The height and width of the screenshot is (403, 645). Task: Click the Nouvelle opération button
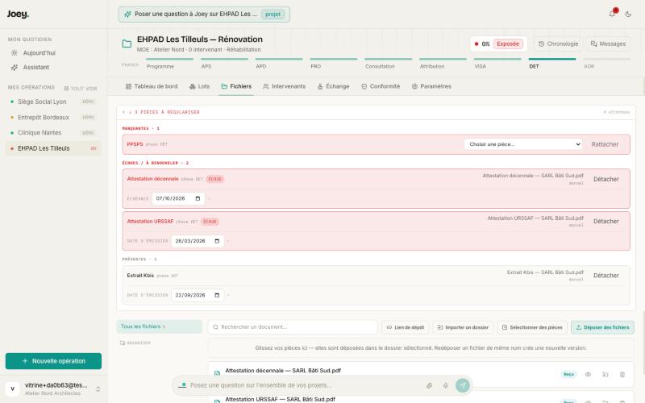pyautogui.click(x=53, y=360)
